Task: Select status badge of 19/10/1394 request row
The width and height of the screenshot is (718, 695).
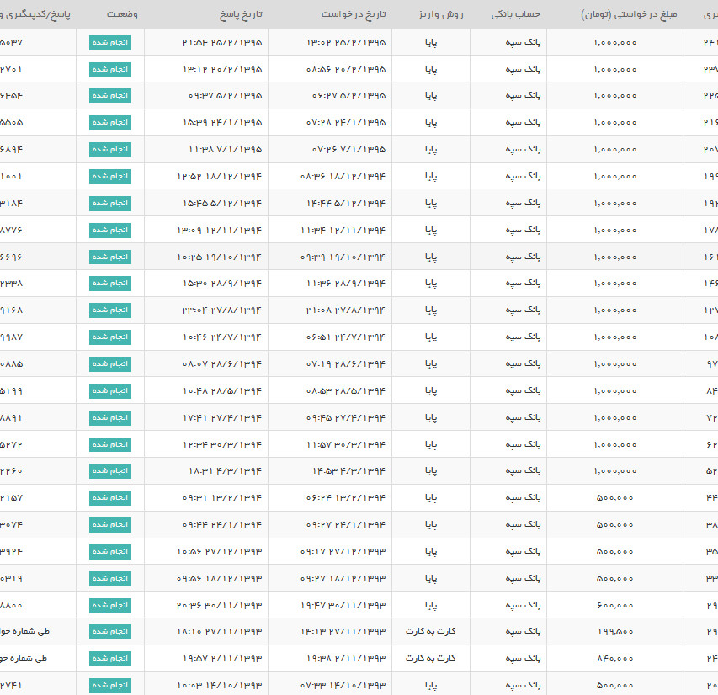Action: pyautogui.click(x=110, y=257)
